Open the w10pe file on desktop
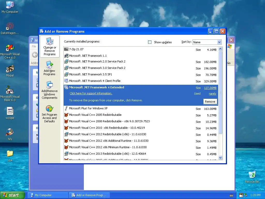Image resolution: width=265 pixels, height=199 pixels. 10,113
